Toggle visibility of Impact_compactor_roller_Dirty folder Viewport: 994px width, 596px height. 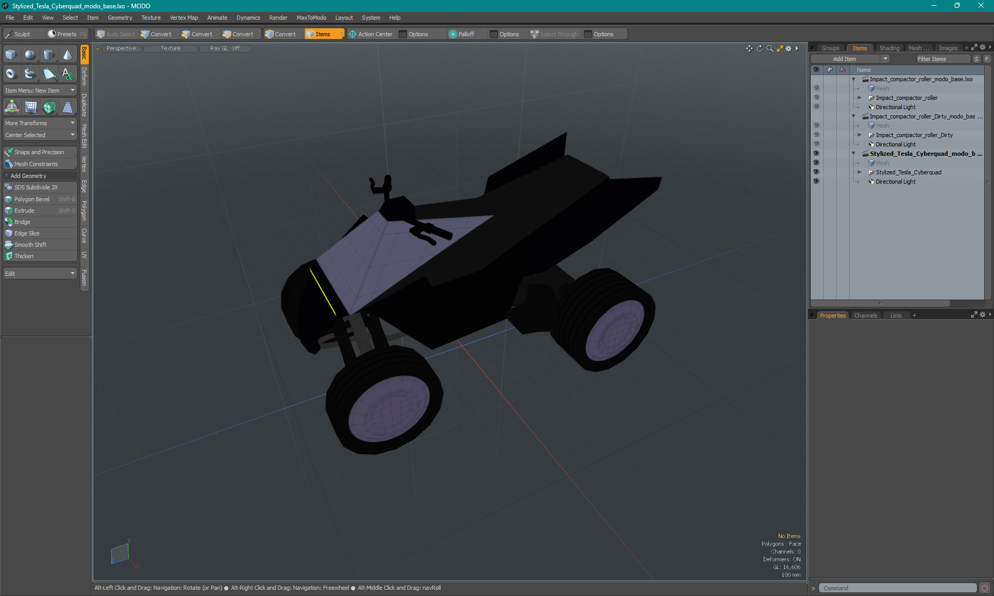coord(816,135)
